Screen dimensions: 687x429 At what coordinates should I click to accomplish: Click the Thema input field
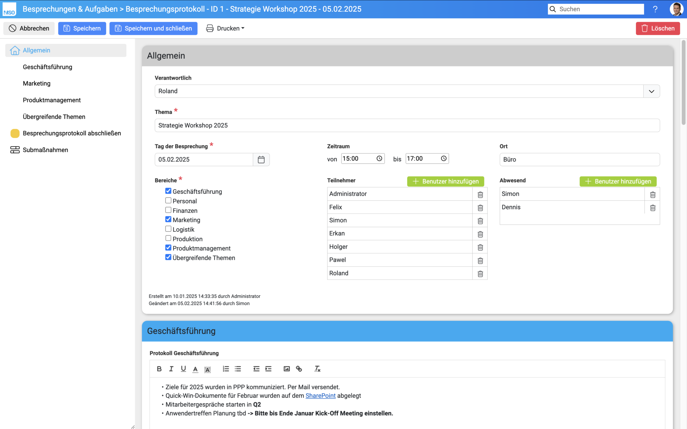pyautogui.click(x=407, y=125)
